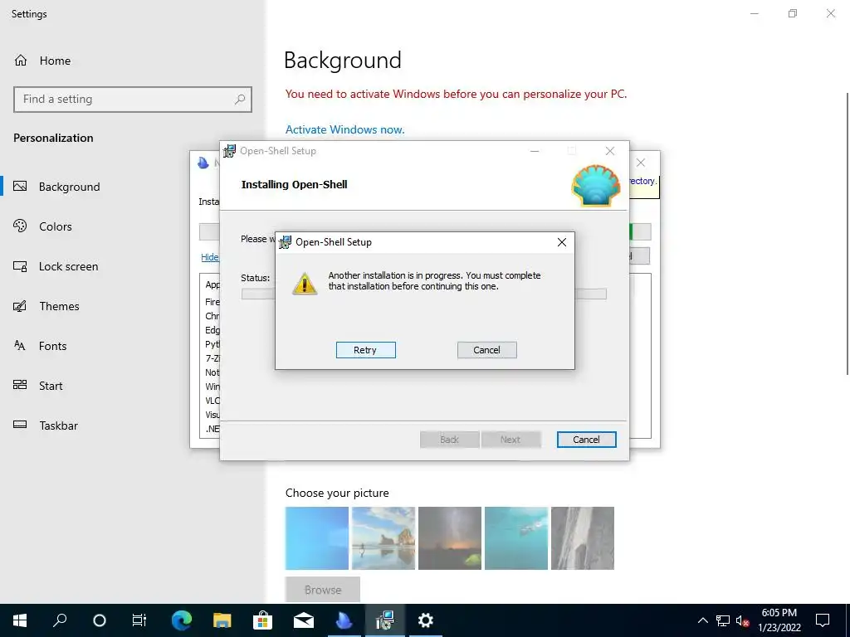Click the Background icon in the sidebar
850x637 pixels.
[20, 187]
